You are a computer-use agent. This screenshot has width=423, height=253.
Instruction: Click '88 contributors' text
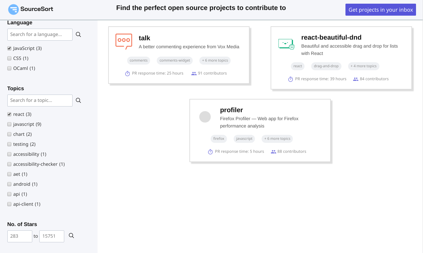[292, 151]
